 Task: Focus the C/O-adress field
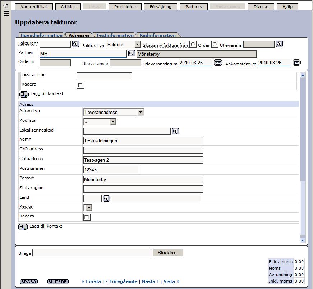pyautogui.click(x=143, y=150)
